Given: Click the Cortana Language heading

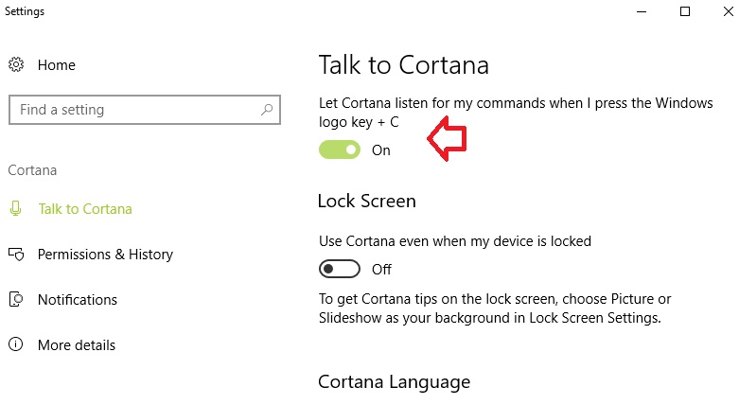Looking at the screenshot, I should [394, 382].
